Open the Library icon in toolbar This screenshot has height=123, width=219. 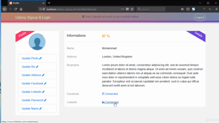tap(182, 9)
